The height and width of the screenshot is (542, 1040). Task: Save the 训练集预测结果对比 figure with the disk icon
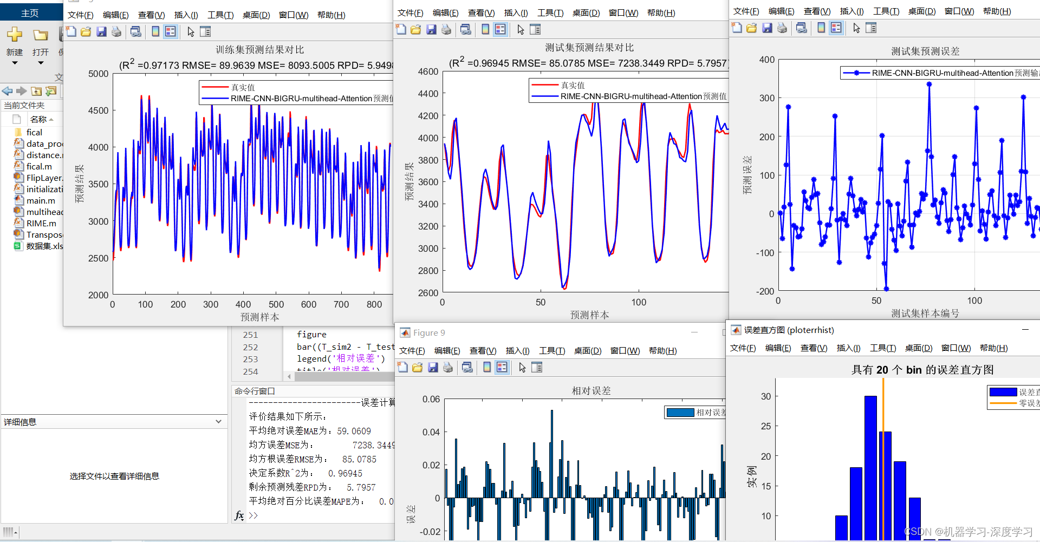click(101, 31)
